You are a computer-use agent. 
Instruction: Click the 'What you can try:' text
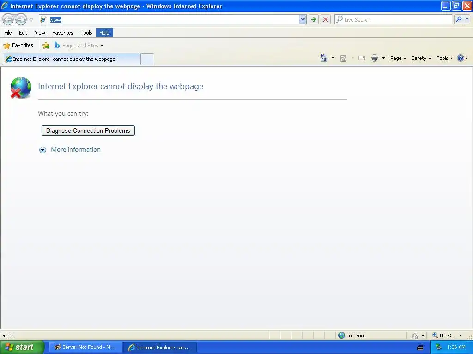click(x=63, y=113)
